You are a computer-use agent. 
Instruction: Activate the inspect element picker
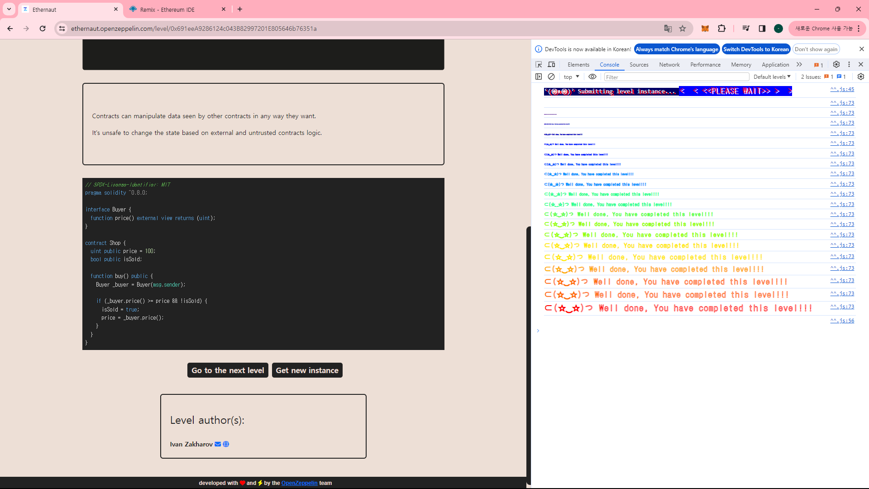(539, 65)
